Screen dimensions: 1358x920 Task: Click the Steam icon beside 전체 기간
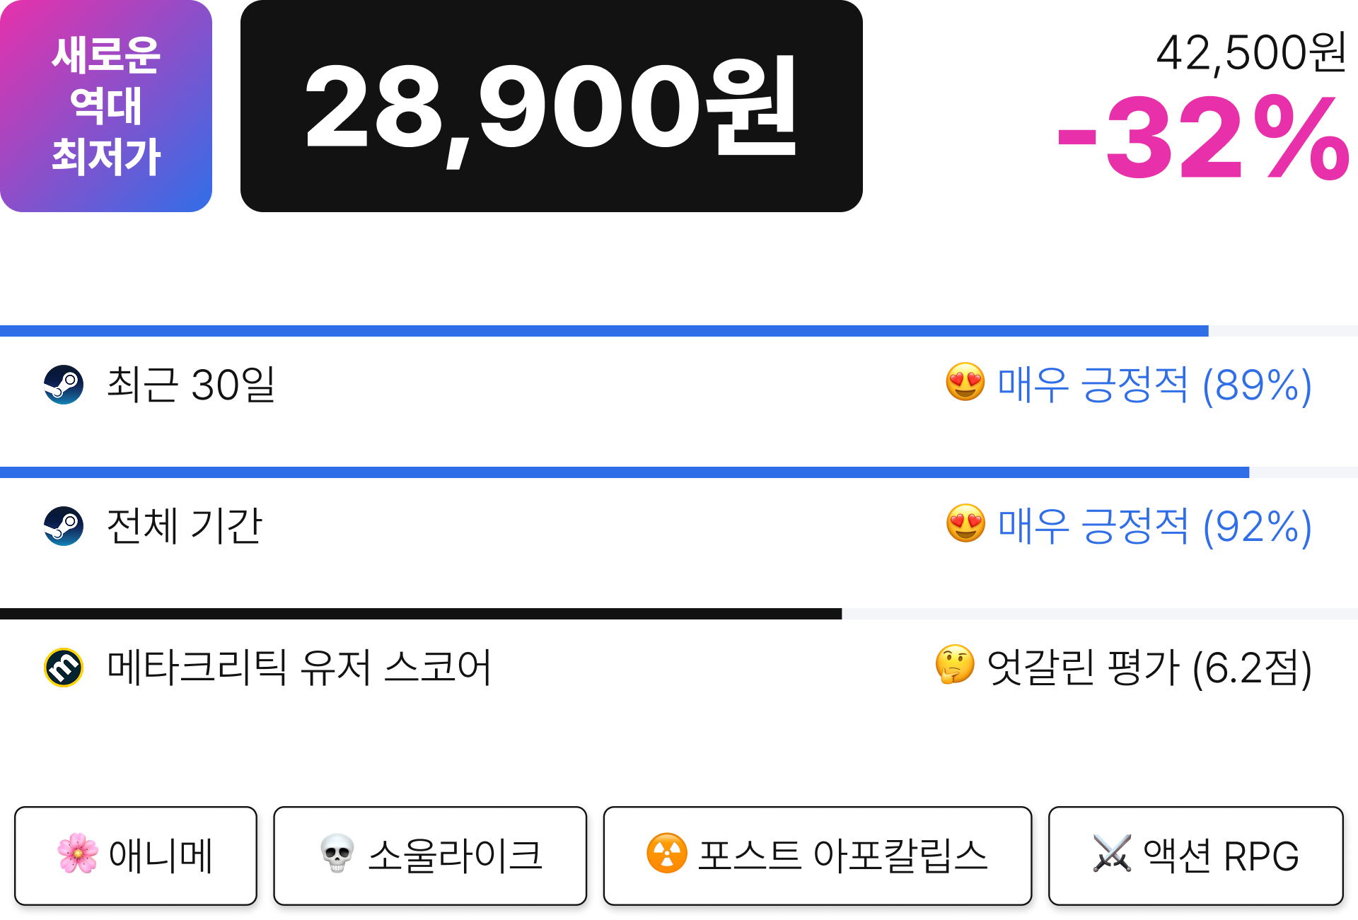click(x=64, y=526)
